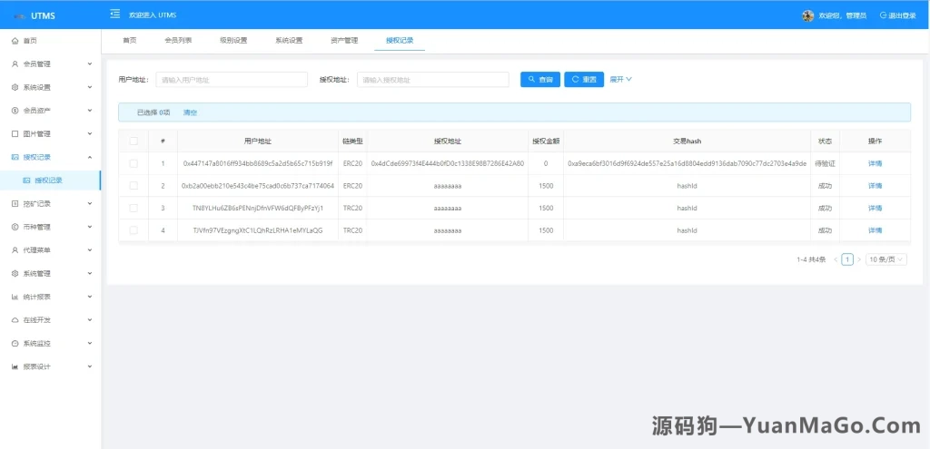Expand the sidebar 系统设置 chevron
Screen dimensions: 930x449
(90, 87)
